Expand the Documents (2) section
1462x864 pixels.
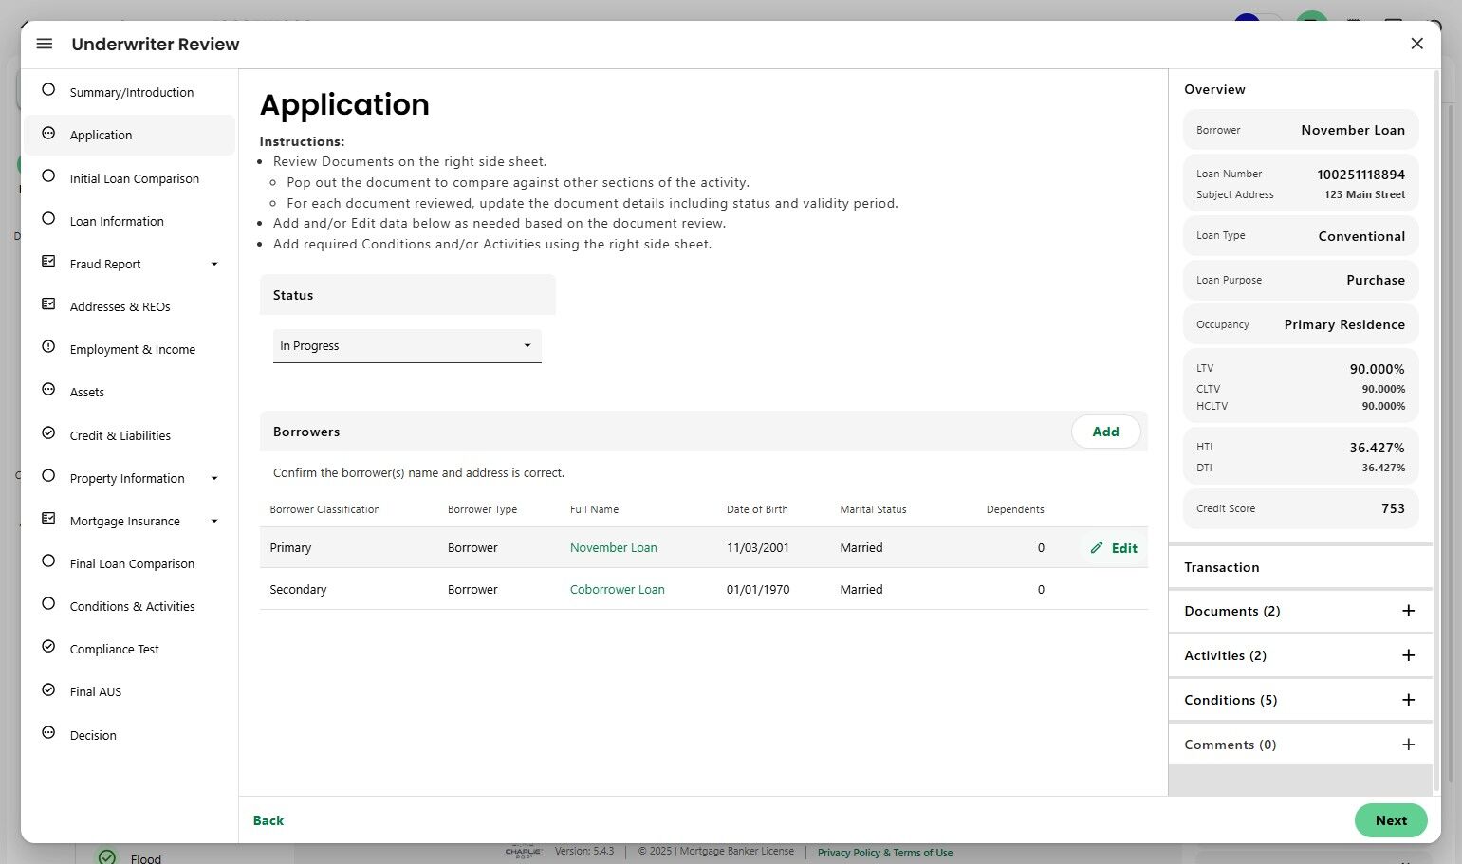[1408, 612]
